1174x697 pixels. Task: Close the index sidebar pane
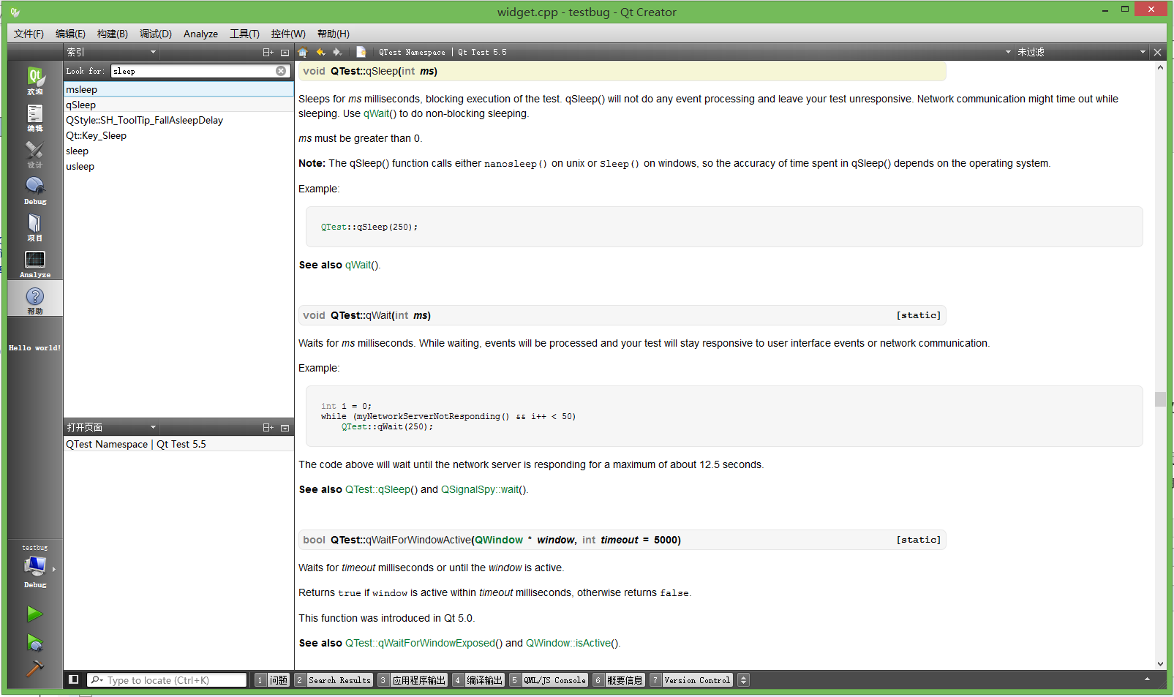(x=285, y=52)
